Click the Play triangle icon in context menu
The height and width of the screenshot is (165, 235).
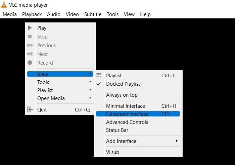point(30,28)
